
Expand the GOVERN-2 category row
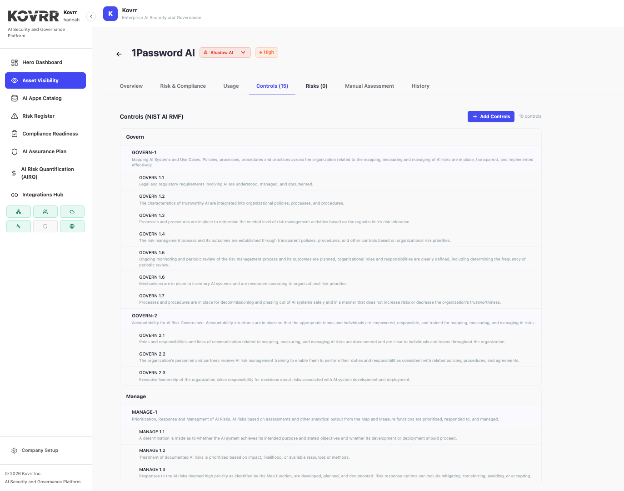(x=331, y=319)
